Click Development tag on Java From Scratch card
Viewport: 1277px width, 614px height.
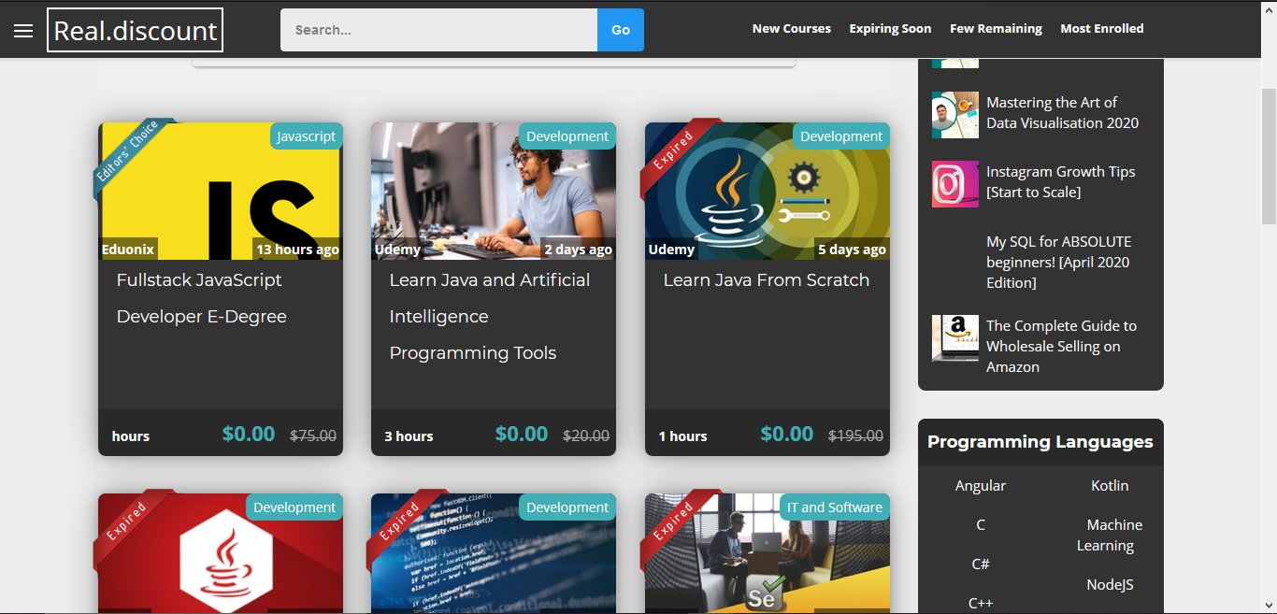(841, 136)
